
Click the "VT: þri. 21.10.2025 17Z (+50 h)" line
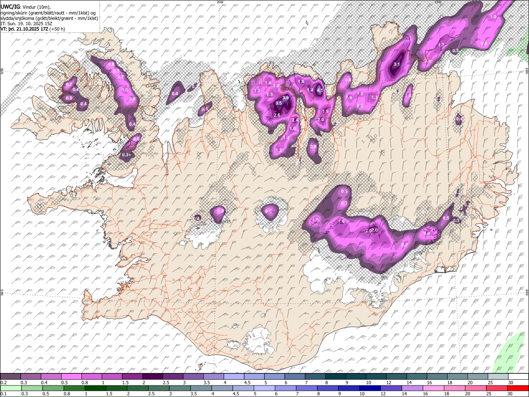pyautogui.click(x=33, y=29)
